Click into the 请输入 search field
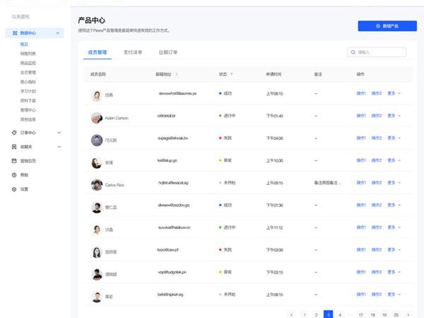The height and width of the screenshot is (318, 424). click(376, 52)
